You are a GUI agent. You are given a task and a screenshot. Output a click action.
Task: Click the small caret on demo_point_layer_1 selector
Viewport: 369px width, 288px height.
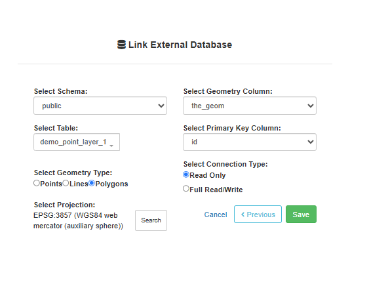pyautogui.click(x=111, y=146)
